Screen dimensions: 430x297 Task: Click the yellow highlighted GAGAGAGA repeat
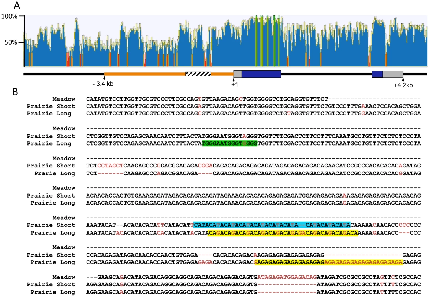click(x=329, y=262)
